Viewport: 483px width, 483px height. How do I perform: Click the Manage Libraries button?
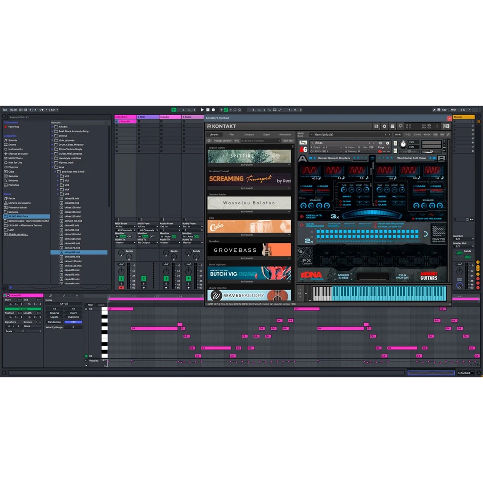[223, 141]
